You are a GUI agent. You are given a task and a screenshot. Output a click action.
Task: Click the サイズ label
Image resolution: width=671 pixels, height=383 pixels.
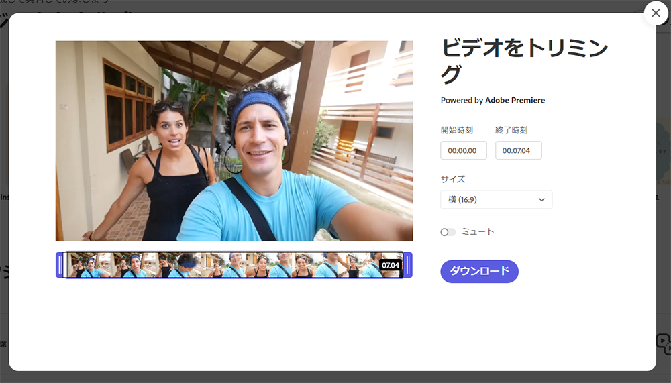coord(453,179)
